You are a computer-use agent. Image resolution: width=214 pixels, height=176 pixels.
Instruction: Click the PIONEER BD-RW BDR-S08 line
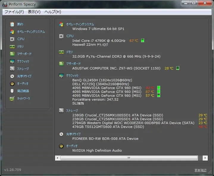click(105, 139)
